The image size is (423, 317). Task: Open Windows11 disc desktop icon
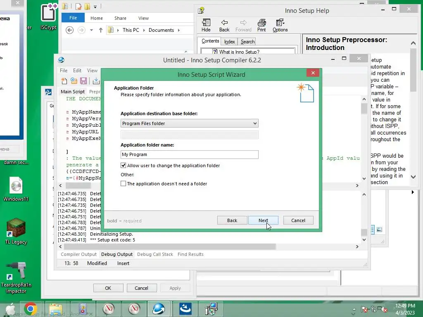click(x=16, y=189)
